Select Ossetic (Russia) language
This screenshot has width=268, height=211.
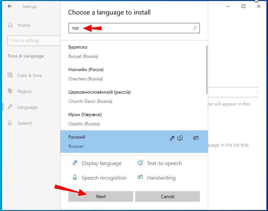coord(134,119)
